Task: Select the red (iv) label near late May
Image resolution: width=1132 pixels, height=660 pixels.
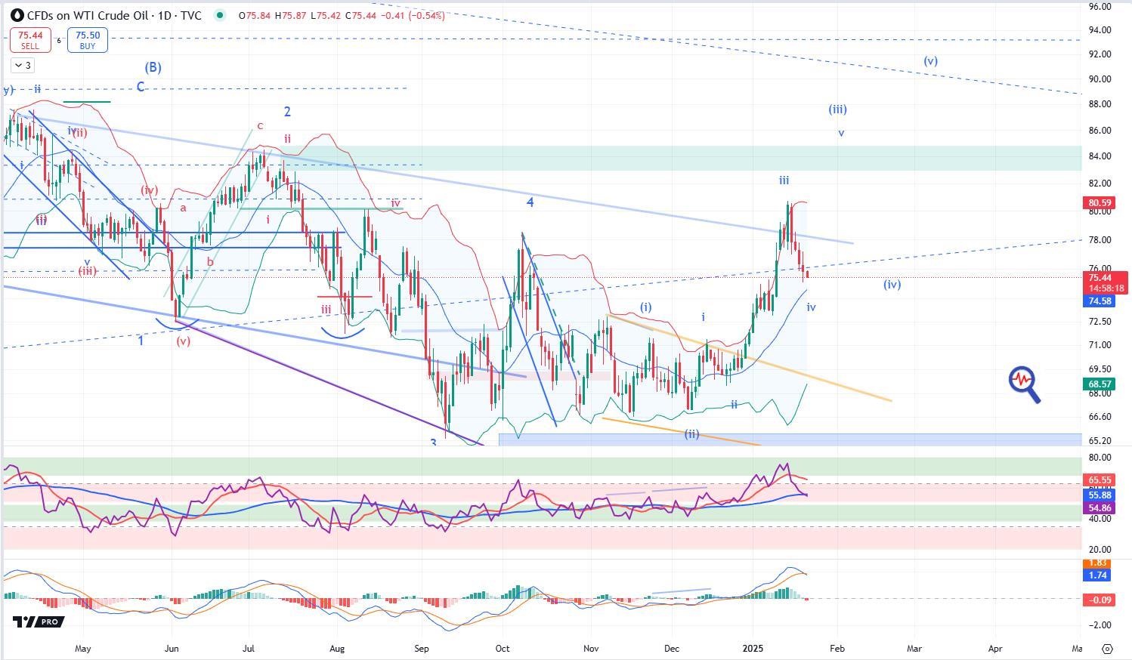Action: pos(149,190)
